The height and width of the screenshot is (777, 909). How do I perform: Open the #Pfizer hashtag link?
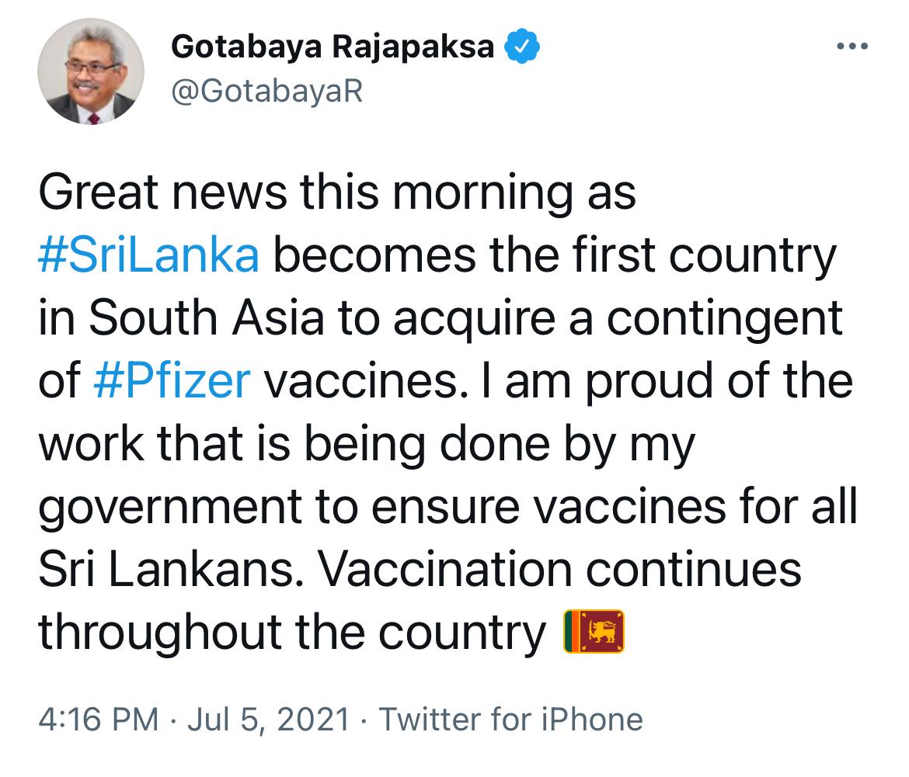click(x=172, y=381)
